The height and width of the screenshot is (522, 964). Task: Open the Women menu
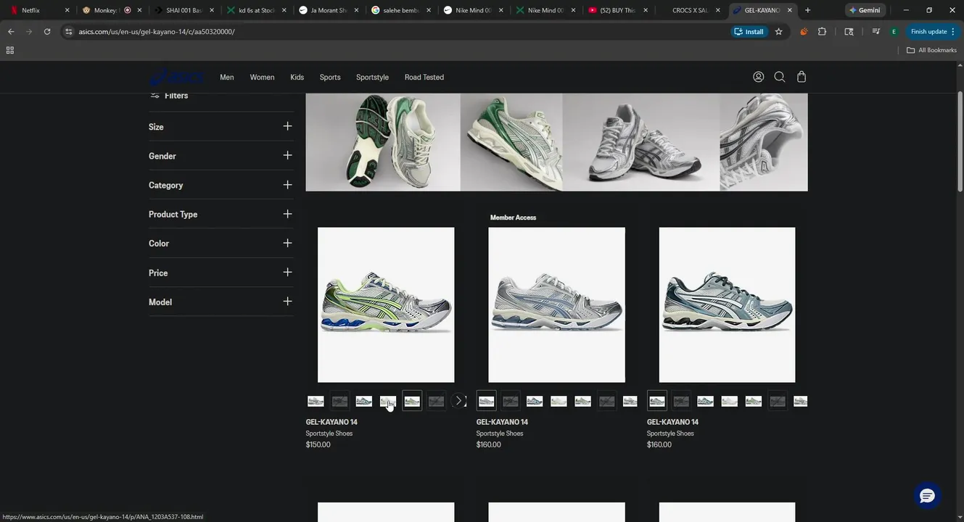pyautogui.click(x=262, y=77)
